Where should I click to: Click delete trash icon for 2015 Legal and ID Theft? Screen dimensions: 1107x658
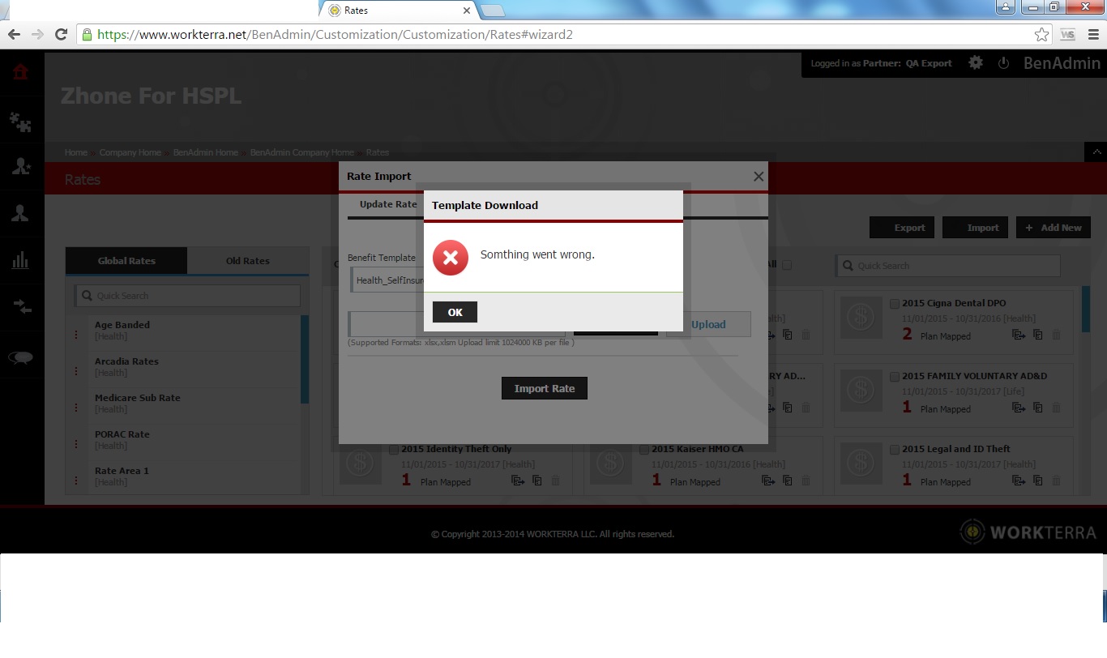(1057, 481)
